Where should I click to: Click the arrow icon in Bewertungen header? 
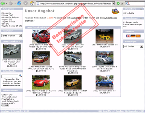click(141, 18)
